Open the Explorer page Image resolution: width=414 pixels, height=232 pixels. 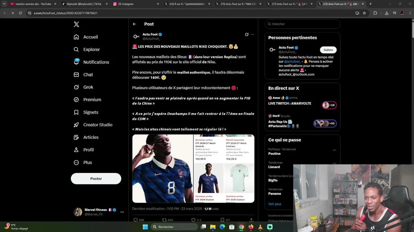coord(87,50)
